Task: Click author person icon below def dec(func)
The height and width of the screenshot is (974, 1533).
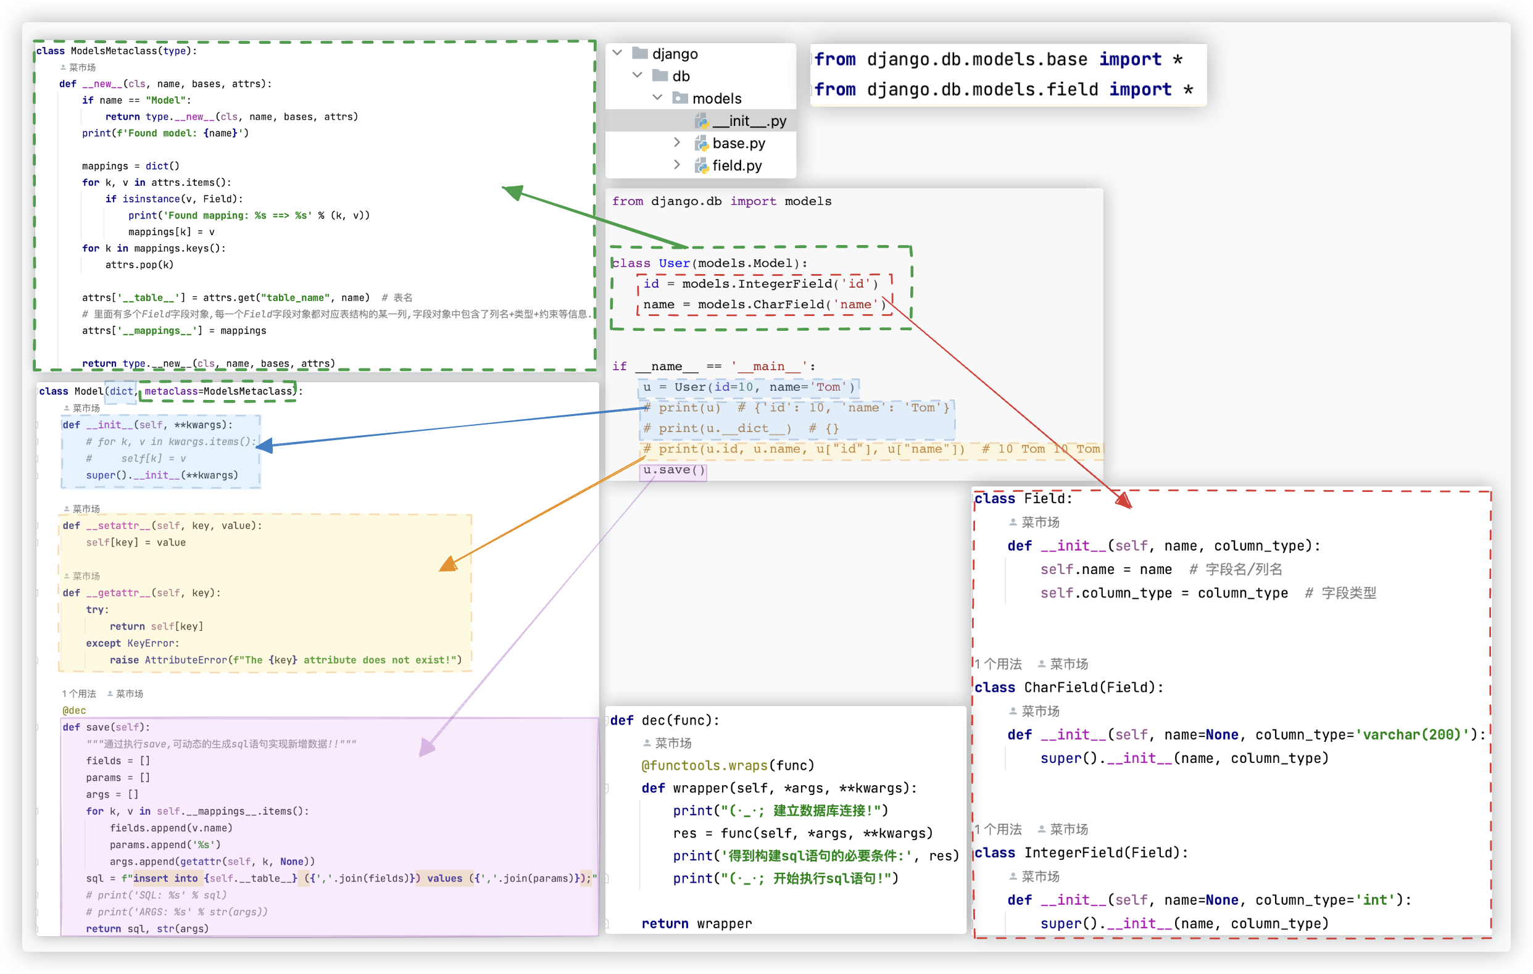Action: coord(647,743)
